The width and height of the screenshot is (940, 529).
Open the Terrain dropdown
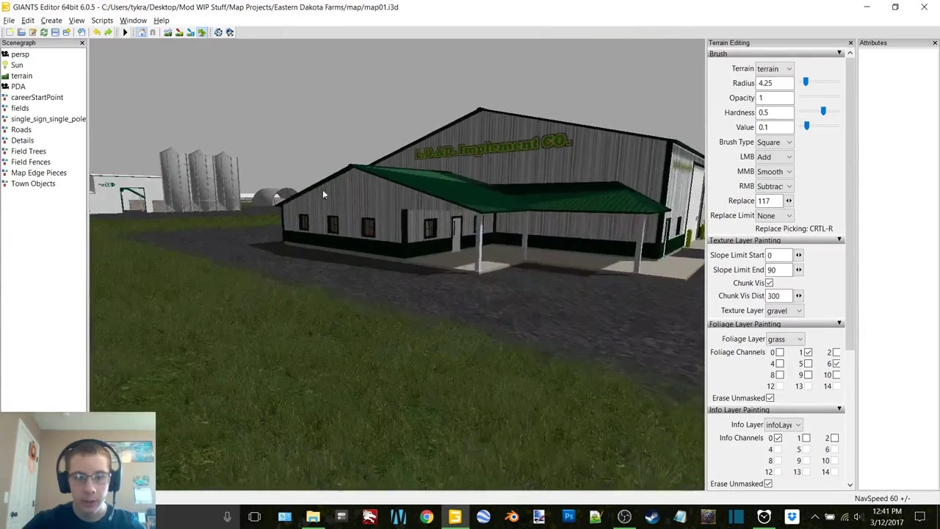pyautogui.click(x=774, y=68)
